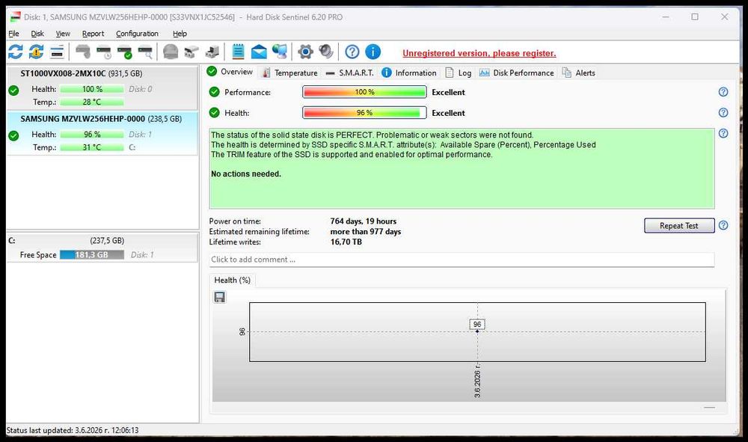Click the gray dome-shaped disk toolbar icon
This screenshot has width=748, height=442.
(171, 52)
